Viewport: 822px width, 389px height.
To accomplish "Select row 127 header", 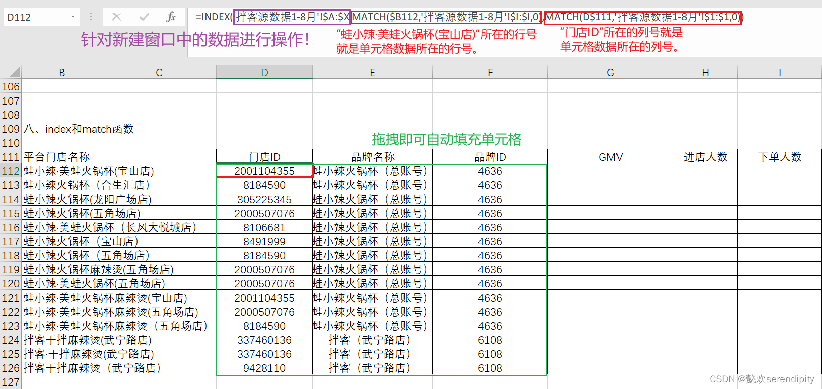I will (11, 382).
